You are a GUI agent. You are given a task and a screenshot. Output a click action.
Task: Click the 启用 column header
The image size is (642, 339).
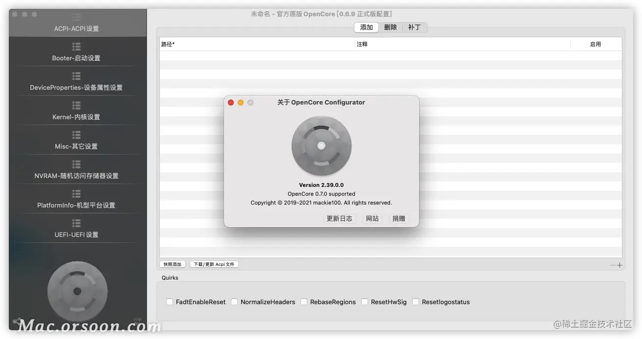(595, 44)
